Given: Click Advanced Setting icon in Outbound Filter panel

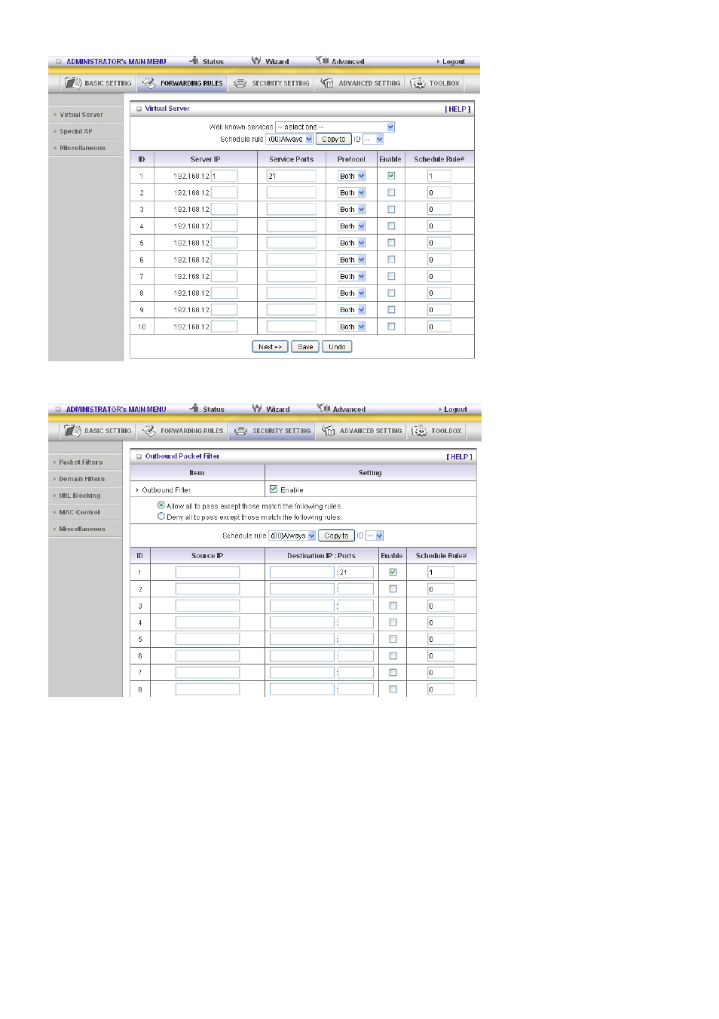Looking at the screenshot, I should [x=329, y=431].
